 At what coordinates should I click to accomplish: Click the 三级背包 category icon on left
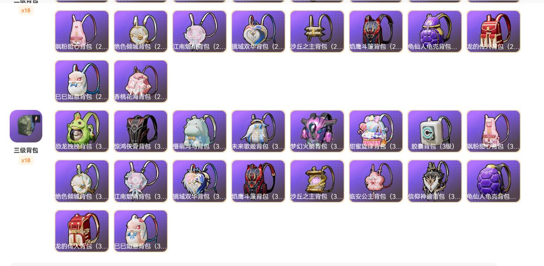(x=26, y=126)
